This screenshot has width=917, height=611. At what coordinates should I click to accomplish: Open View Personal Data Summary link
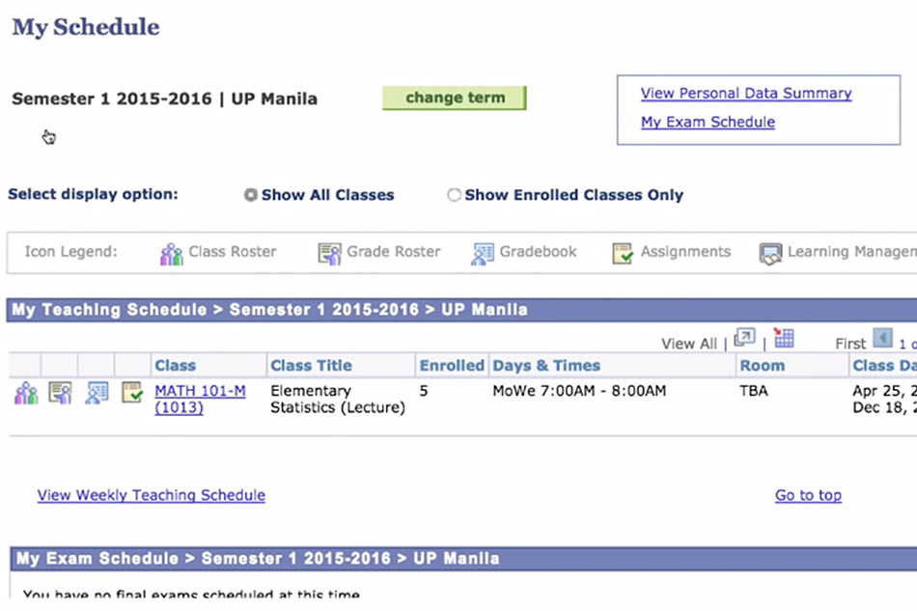tap(746, 94)
